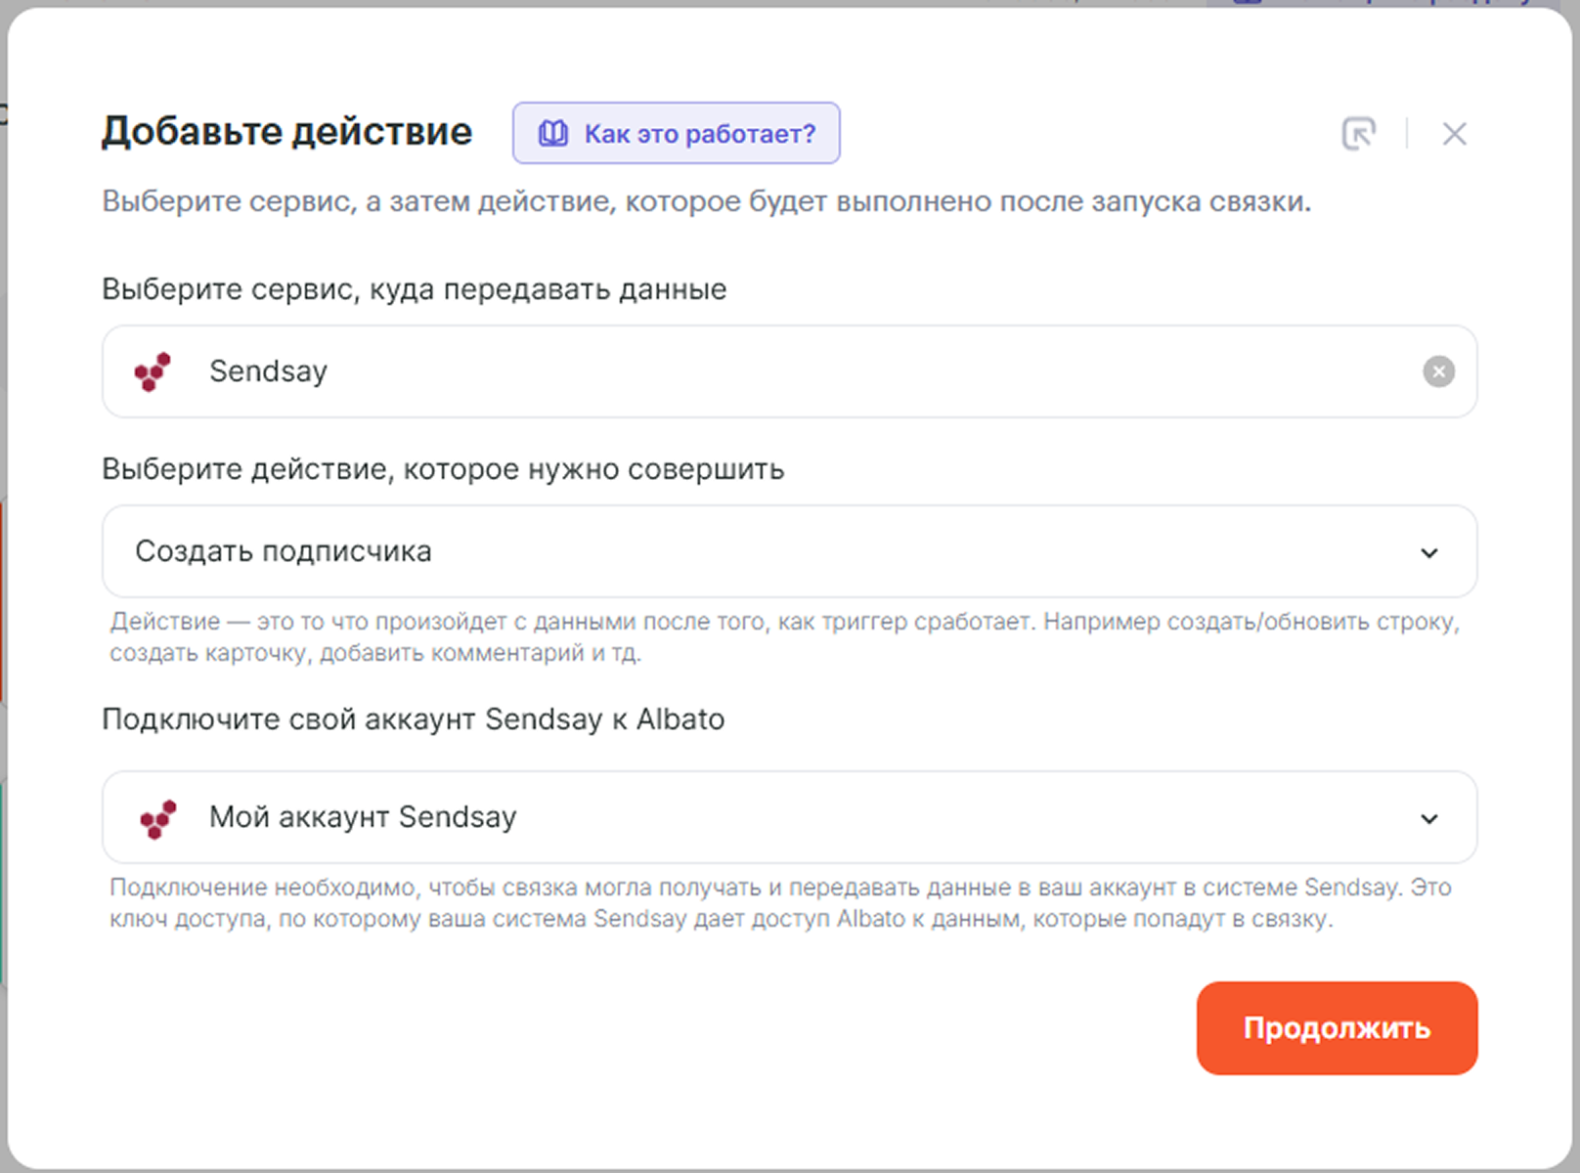Open the 'Создать подписчика' action selector
Screen dimensions: 1580x1173
684,551
